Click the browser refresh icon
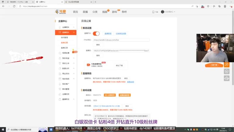The width and height of the screenshot is (234, 132). point(14,6)
